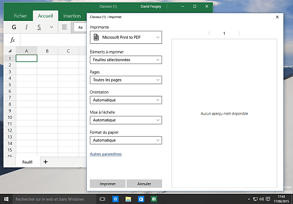293x204 pixels.
Task: Open the Insertion ribbon tab
Action: (72, 16)
